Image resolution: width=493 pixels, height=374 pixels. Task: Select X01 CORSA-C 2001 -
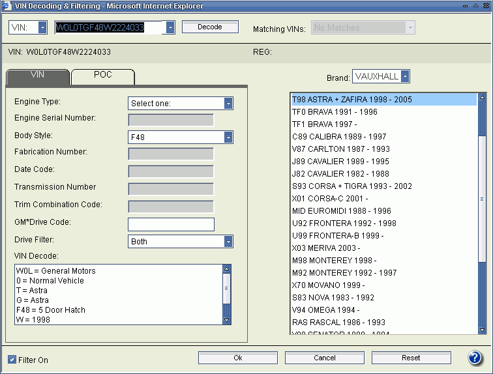coord(384,199)
